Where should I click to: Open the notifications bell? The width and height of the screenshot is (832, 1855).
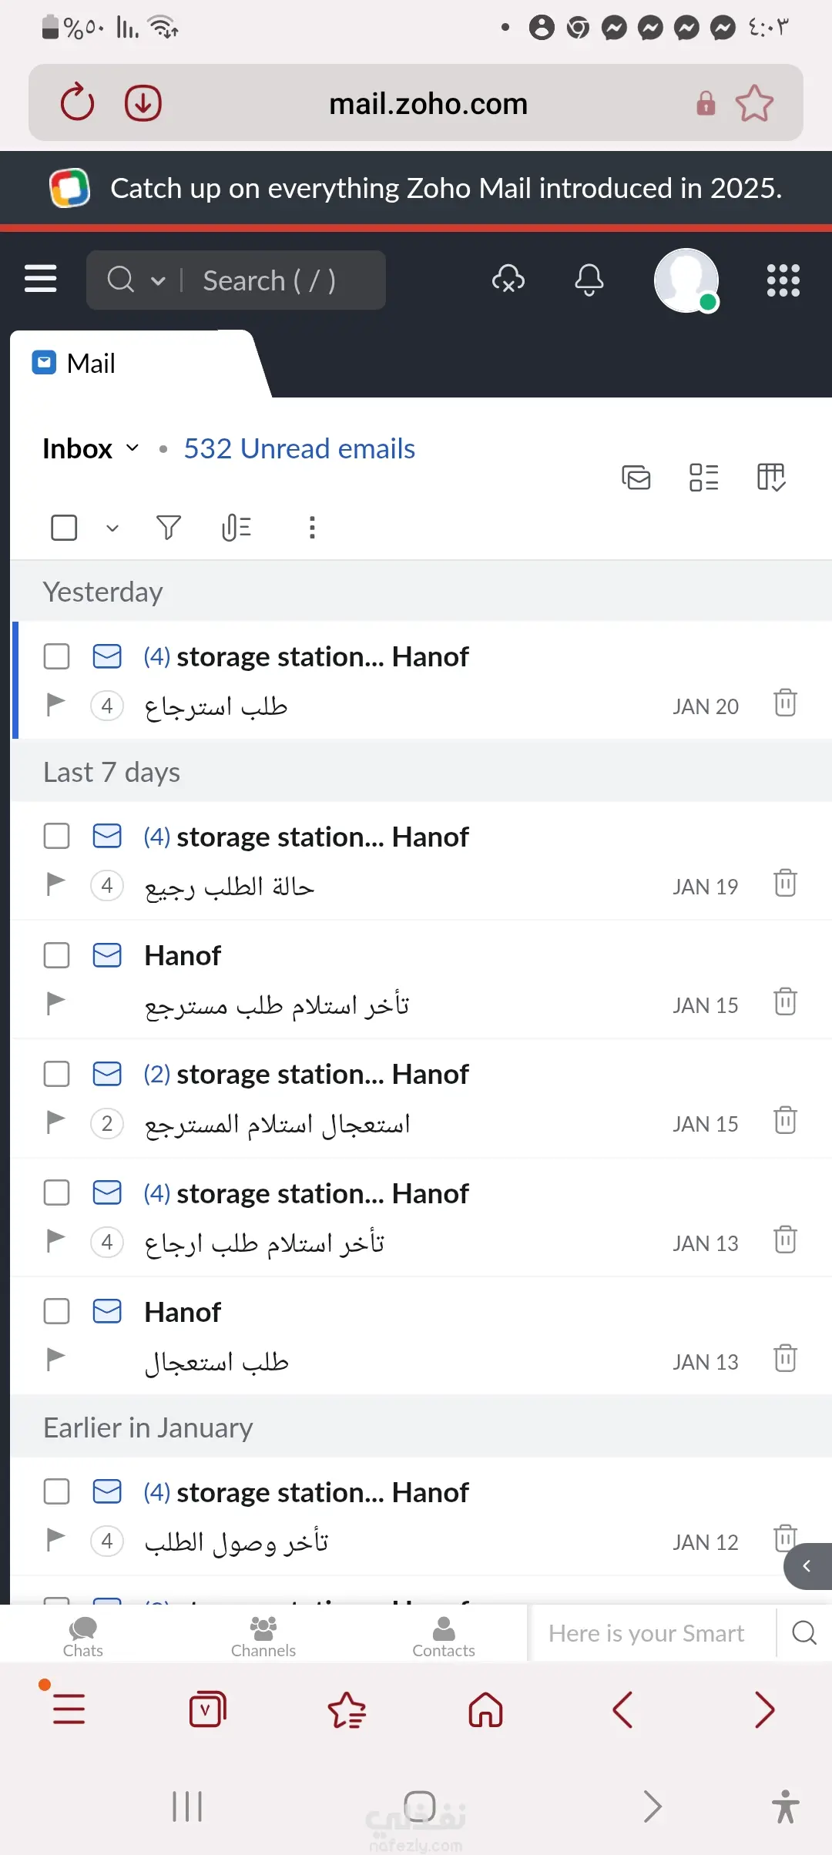[589, 280]
